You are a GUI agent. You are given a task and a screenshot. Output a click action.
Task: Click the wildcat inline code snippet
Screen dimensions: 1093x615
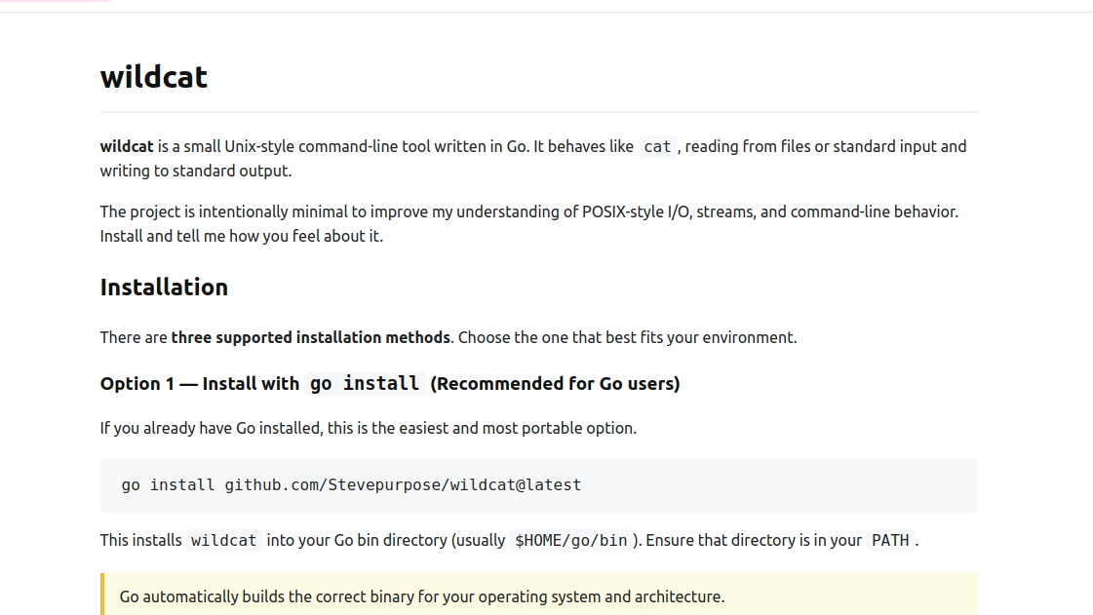(x=223, y=540)
